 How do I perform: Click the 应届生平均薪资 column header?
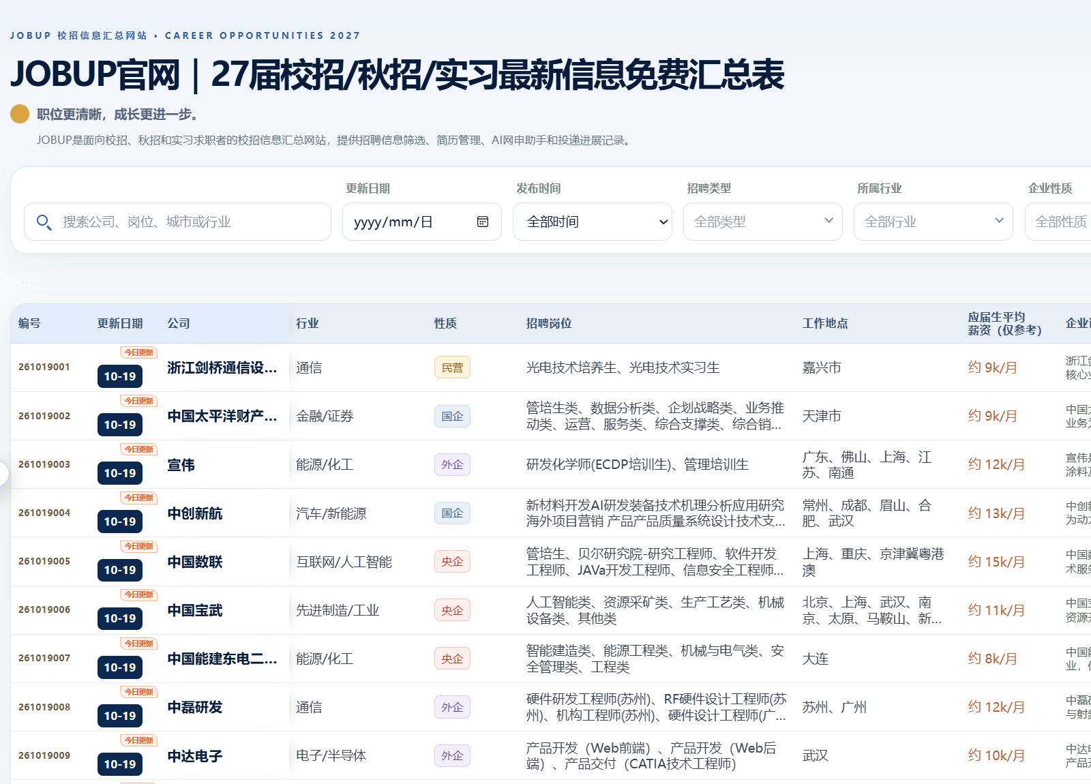[x=1005, y=323]
